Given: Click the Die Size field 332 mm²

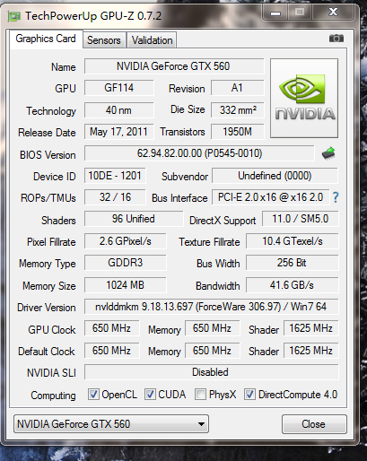Looking at the screenshot, I should 238,110.
